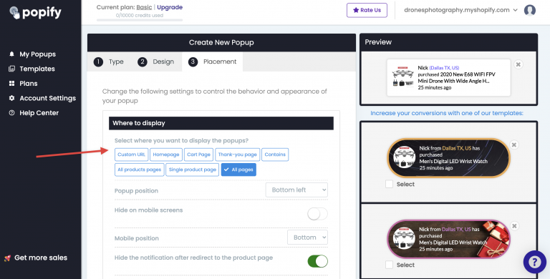Open My Popups in sidebar
The width and height of the screenshot is (550, 279).
37,54
